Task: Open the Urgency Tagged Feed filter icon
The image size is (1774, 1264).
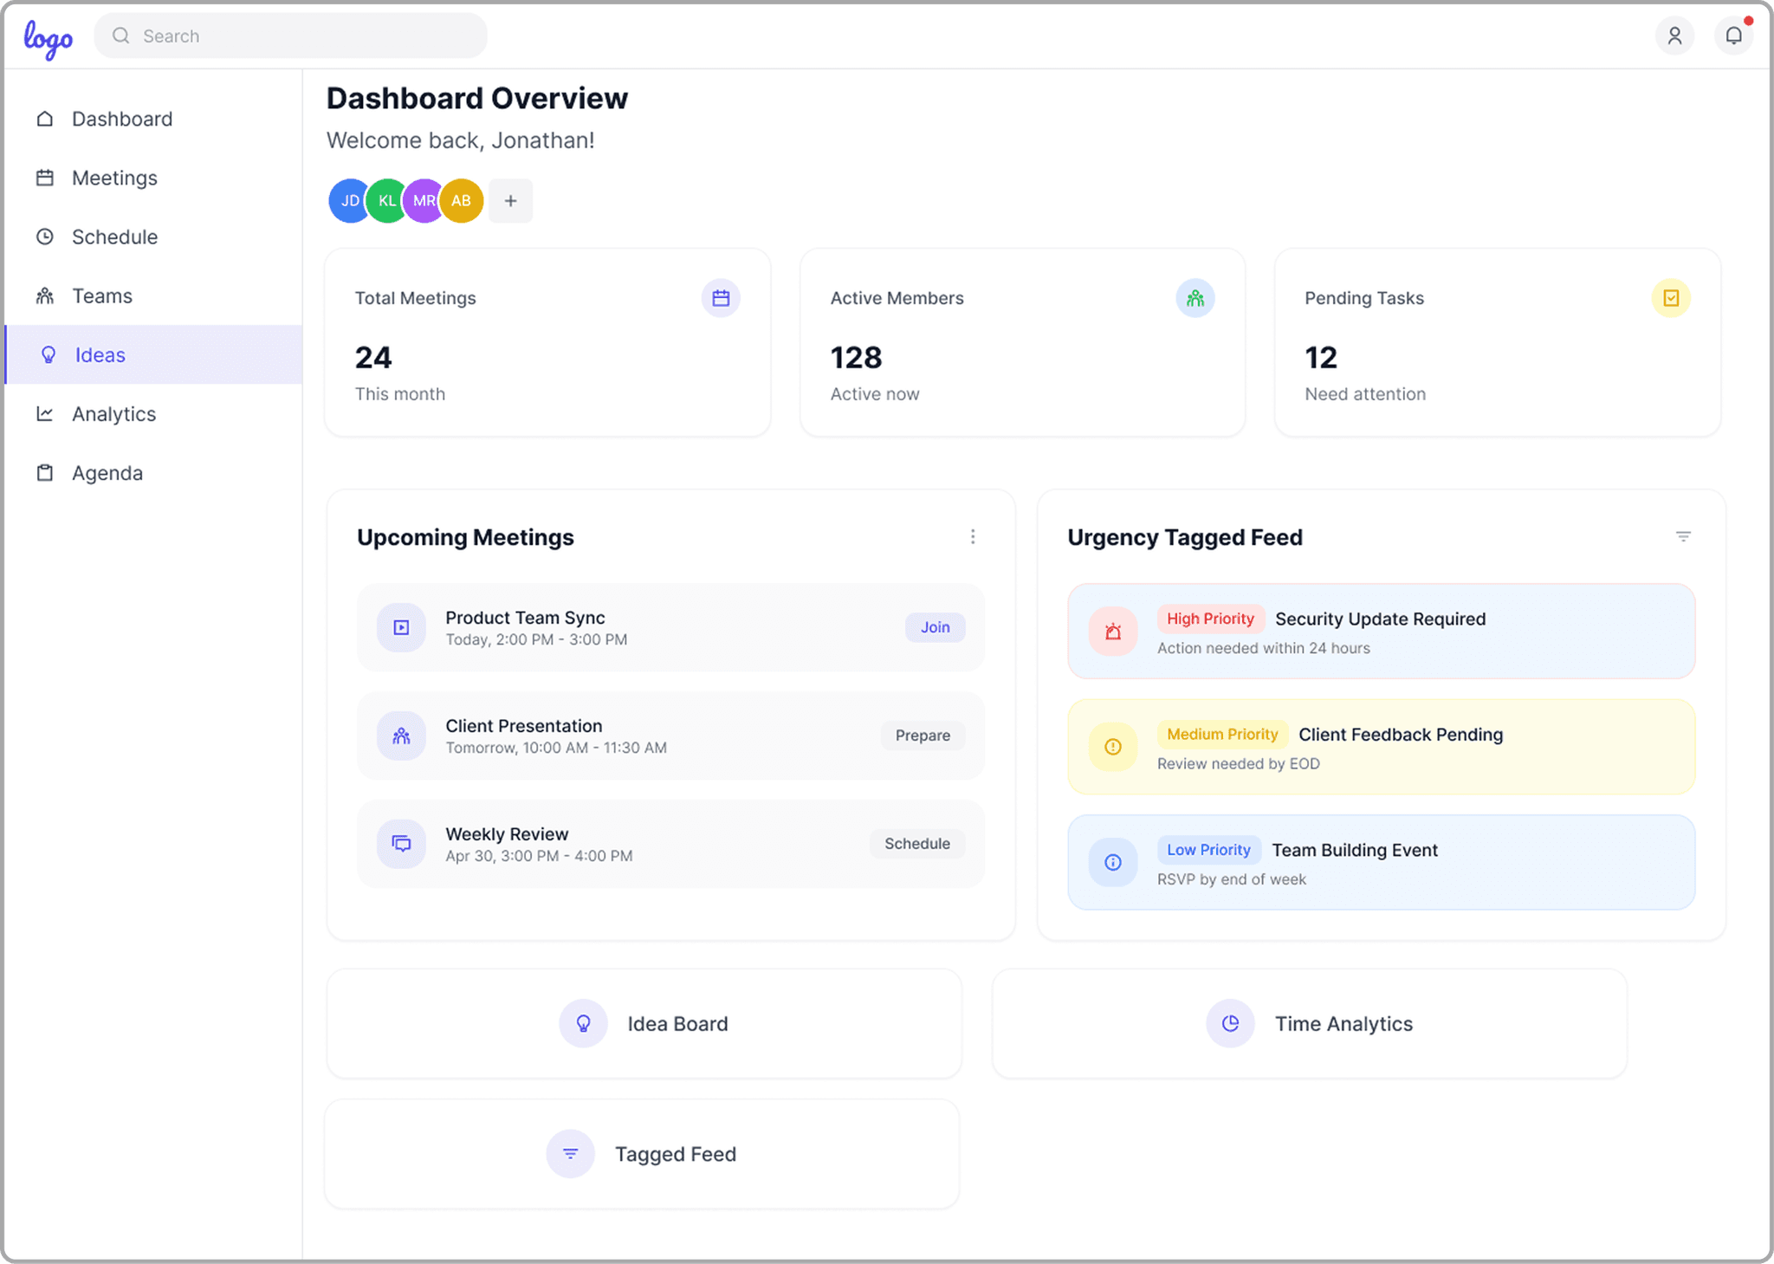Action: tap(1683, 537)
